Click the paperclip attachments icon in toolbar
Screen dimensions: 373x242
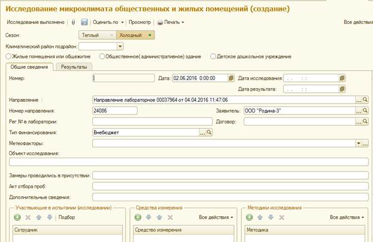(74, 22)
